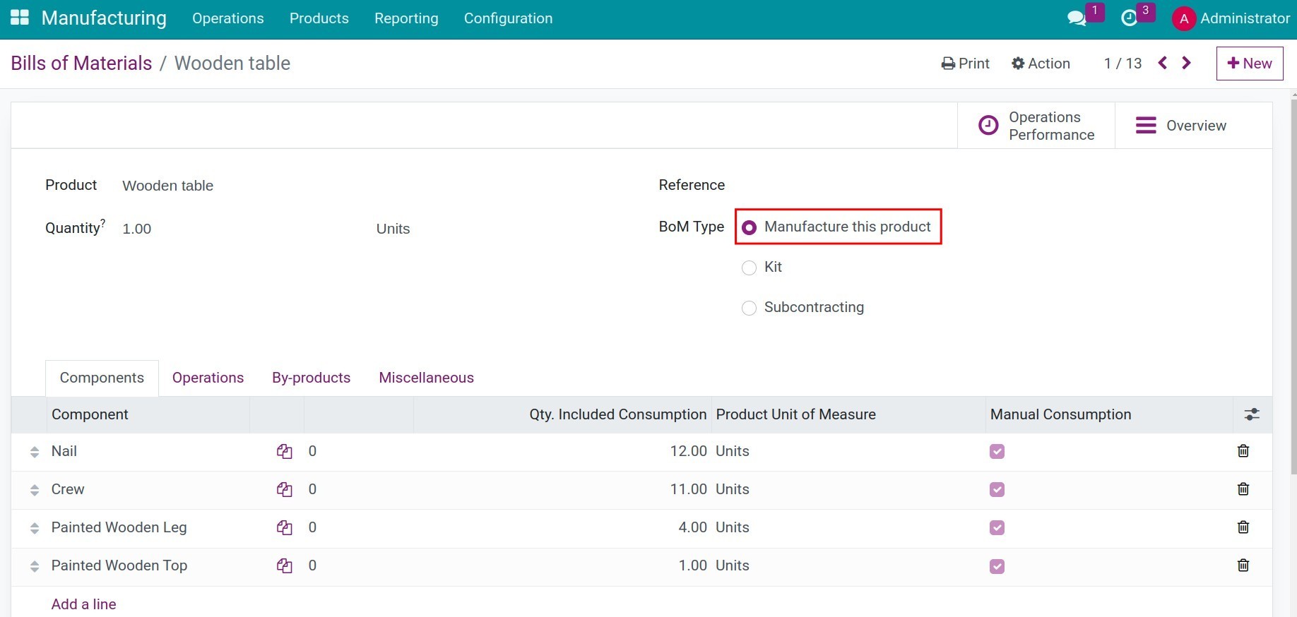
Task: Click the 4.00 quantity cell
Action: click(692, 527)
